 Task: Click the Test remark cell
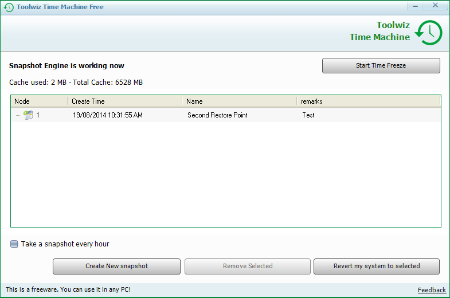pos(308,115)
